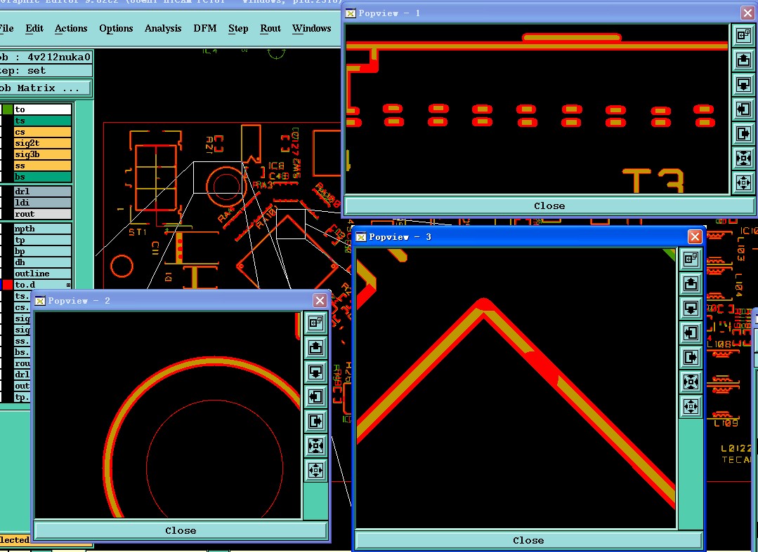Select layer 'tp' in the layer list
The height and width of the screenshot is (552, 758).
click(43, 240)
